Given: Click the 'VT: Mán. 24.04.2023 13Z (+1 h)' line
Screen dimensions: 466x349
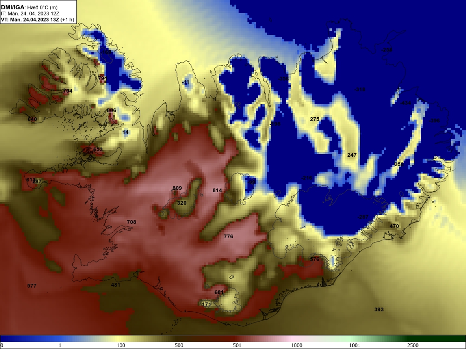Looking at the screenshot, I should (x=37, y=20).
